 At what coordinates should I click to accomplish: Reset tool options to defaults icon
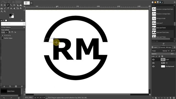22,86
